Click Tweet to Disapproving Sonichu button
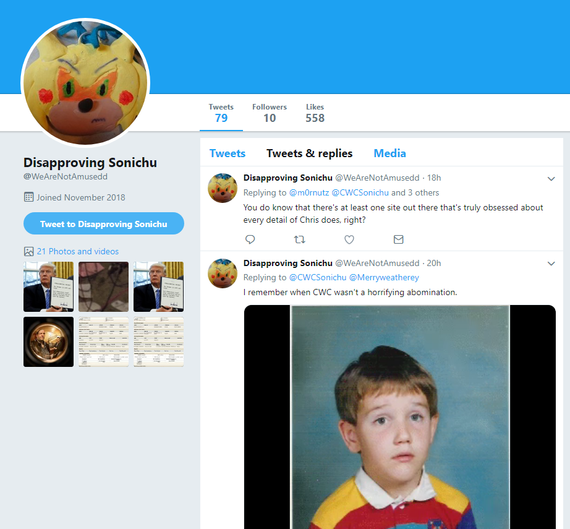Viewport: 570px width, 529px height. 104,223
